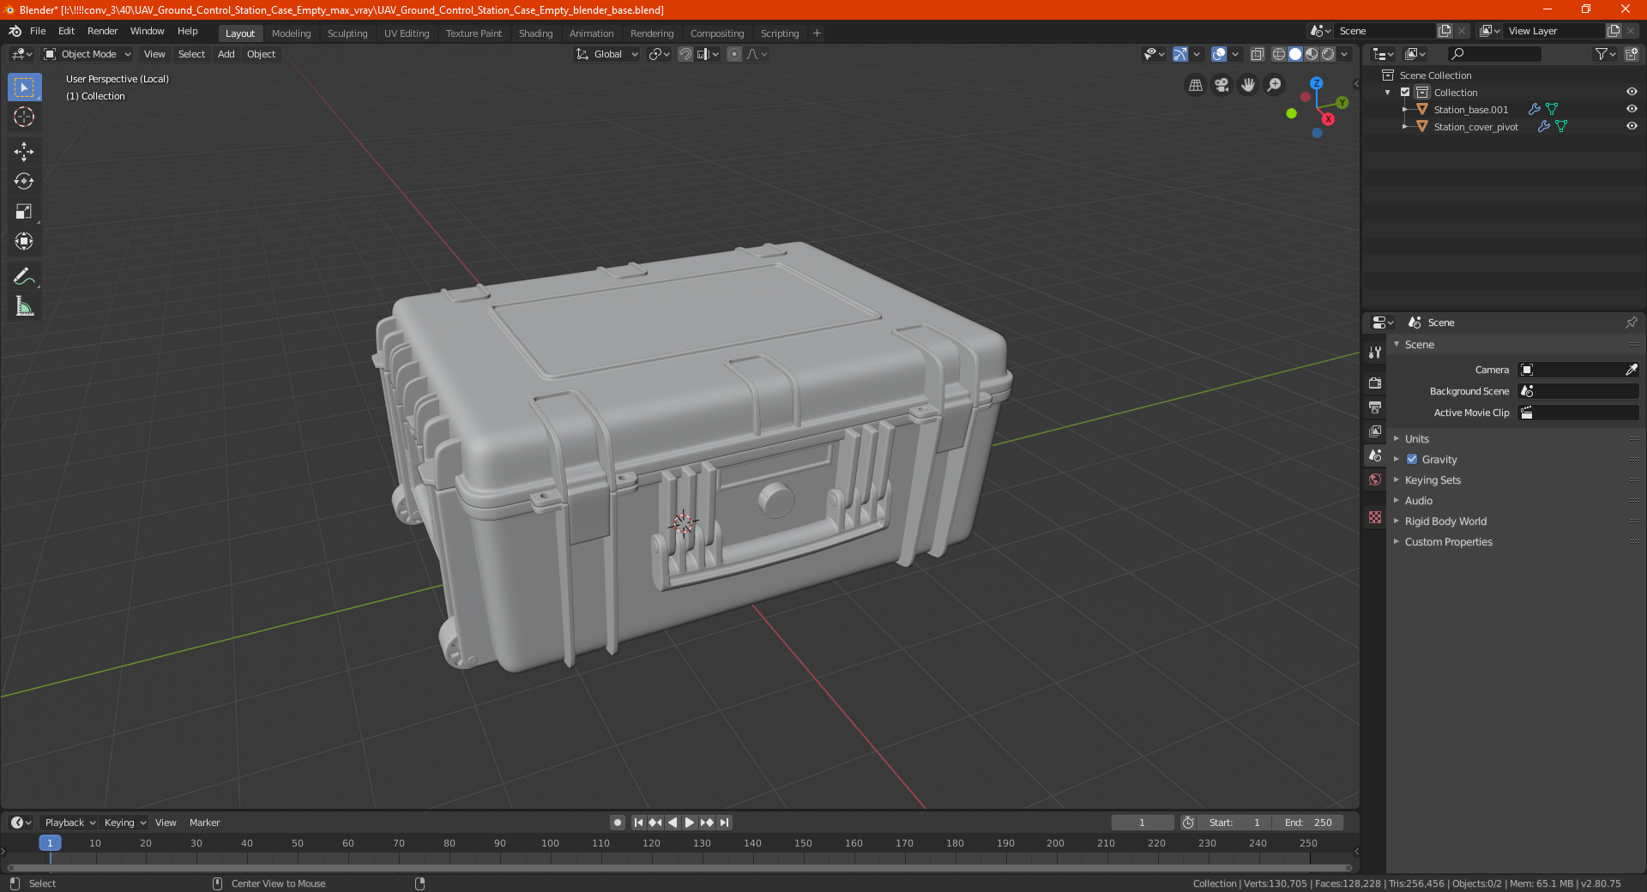Open Render properties tab

click(1375, 383)
